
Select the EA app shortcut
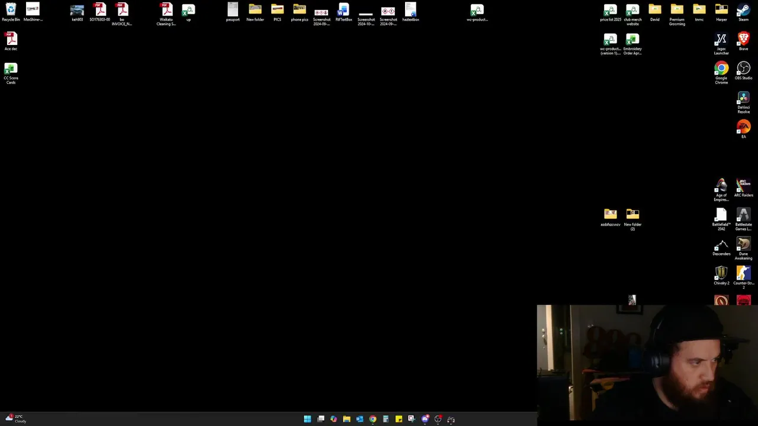[x=744, y=130]
